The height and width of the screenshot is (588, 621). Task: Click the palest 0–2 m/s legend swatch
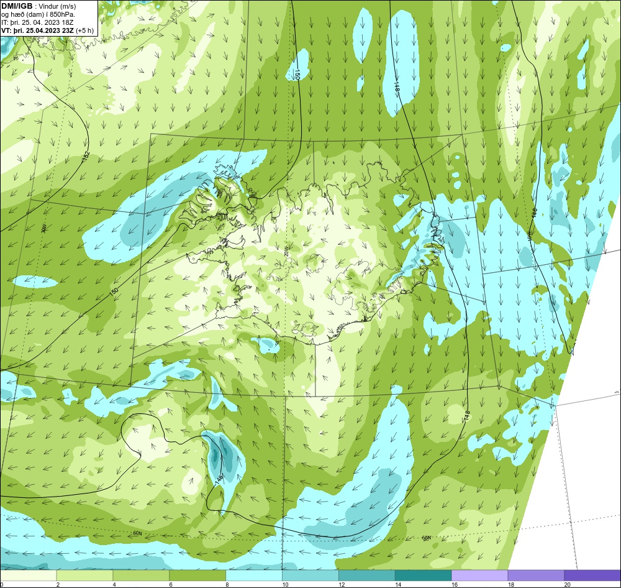(x=28, y=575)
